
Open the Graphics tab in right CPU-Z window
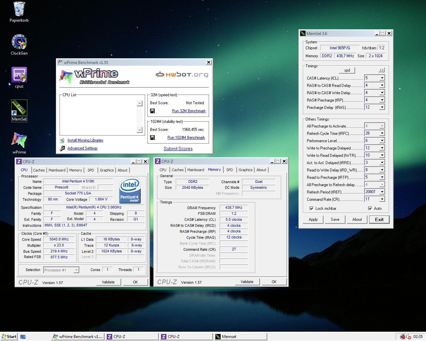point(246,170)
